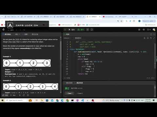
Task: Click the debug icon left of Run
Action: tap(65, 30)
